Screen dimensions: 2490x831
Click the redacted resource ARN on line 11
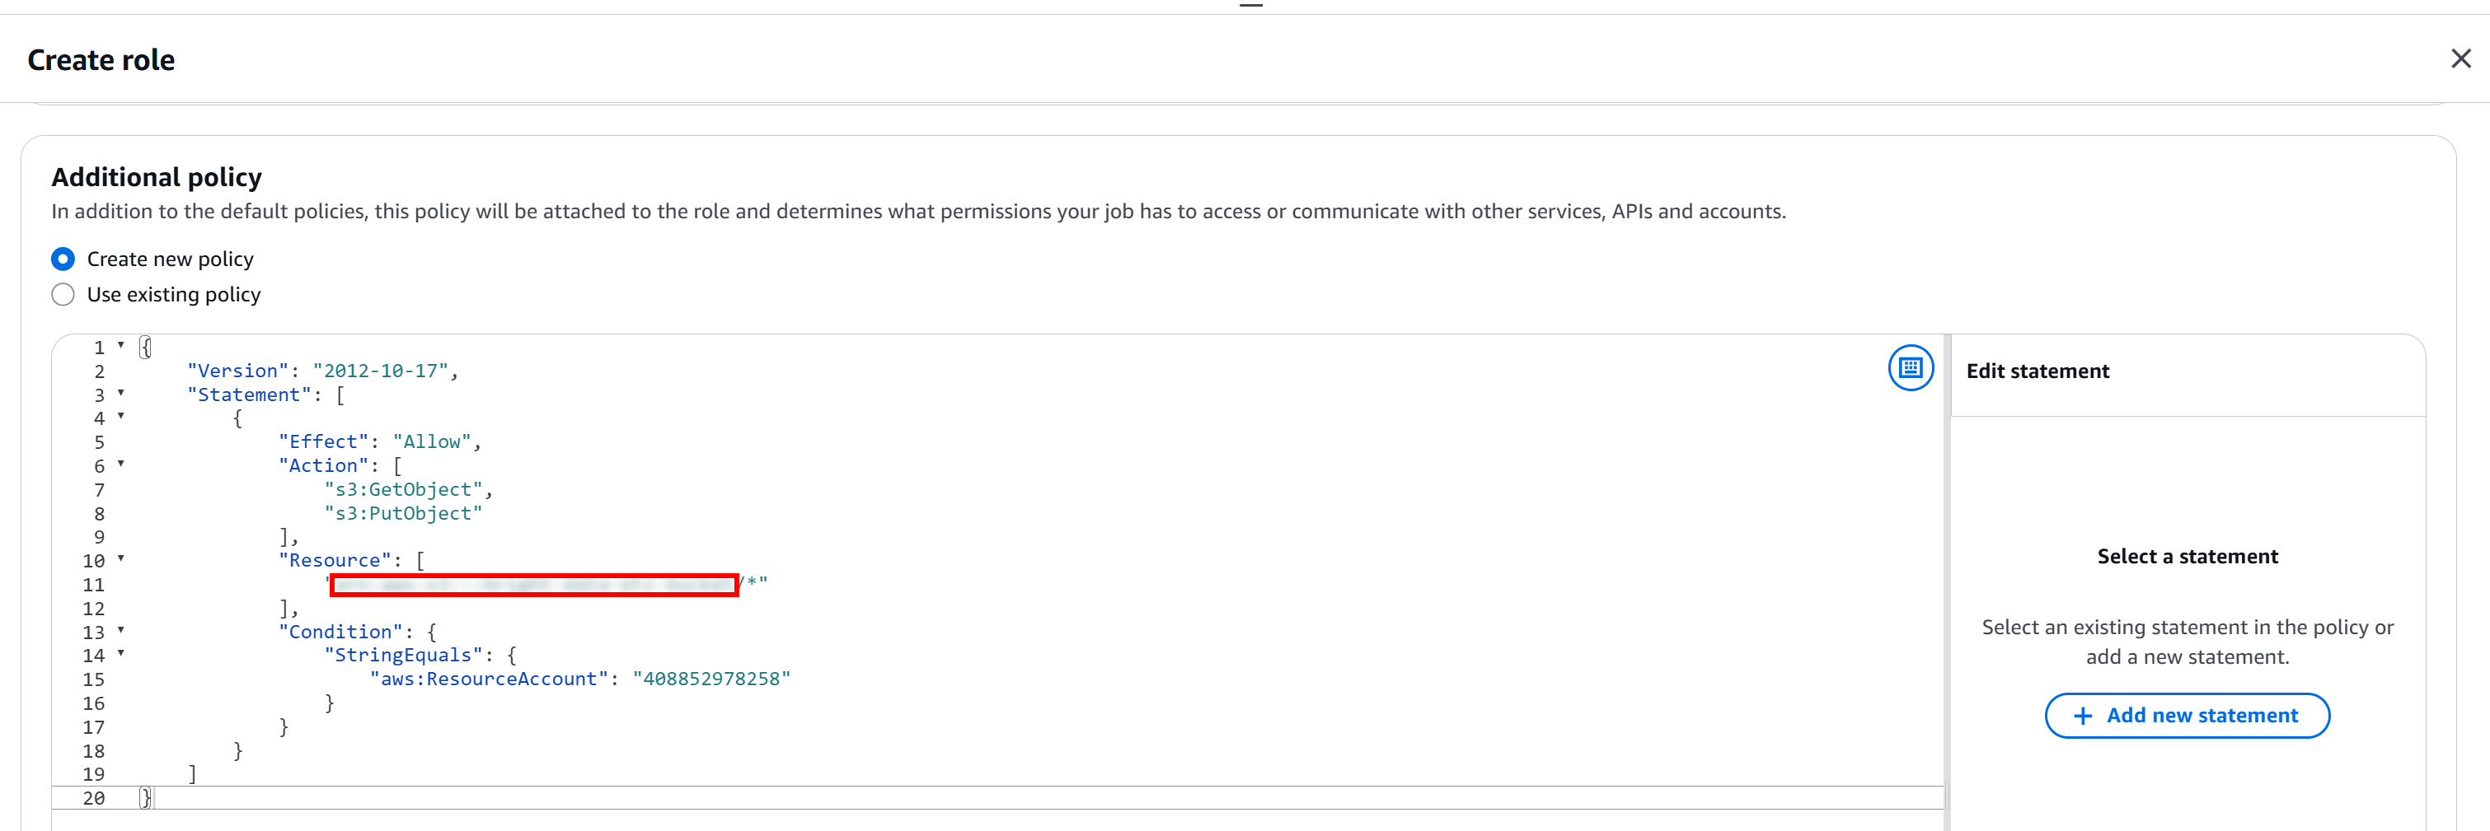point(535,585)
